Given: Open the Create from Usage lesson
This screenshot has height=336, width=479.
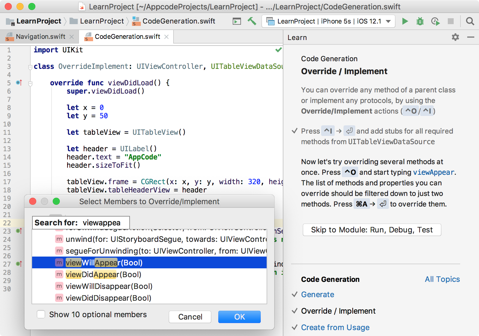Looking at the screenshot, I should pos(335,327).
